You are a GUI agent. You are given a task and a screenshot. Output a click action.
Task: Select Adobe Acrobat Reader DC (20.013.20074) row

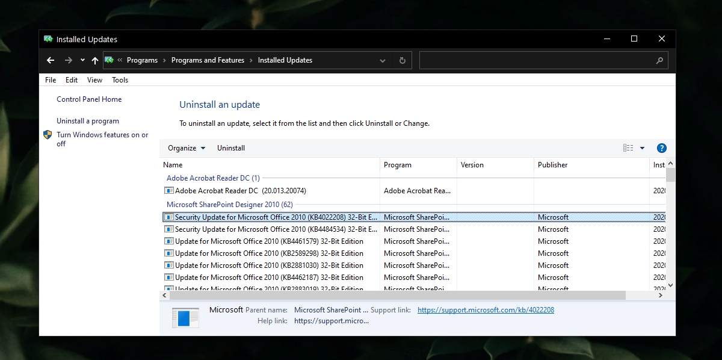pyautogui.click(x=413, y=191)
